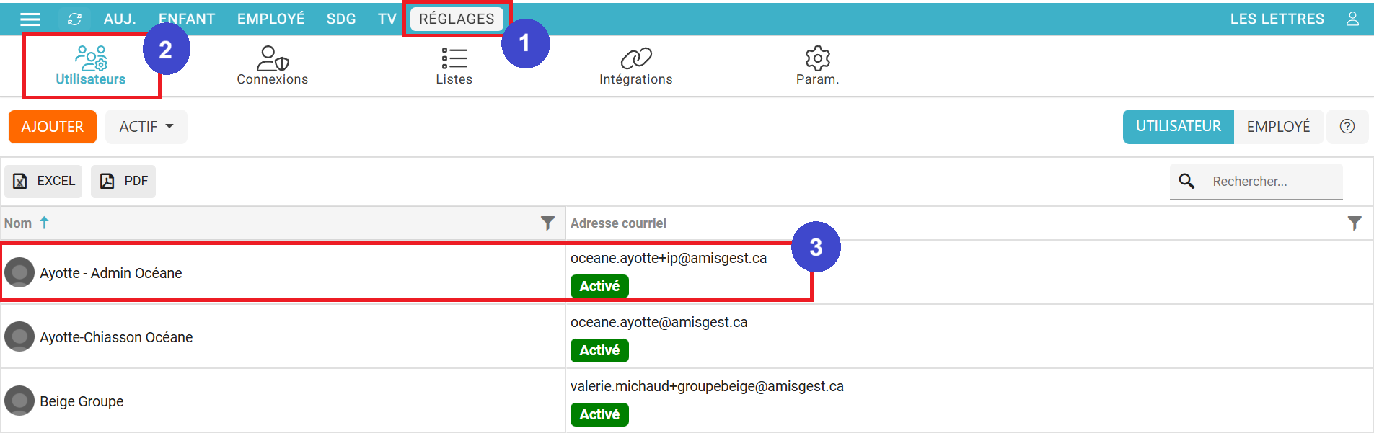Export the list to EXCEL
Screen dimensions: 1374x433
coord(44,181)
